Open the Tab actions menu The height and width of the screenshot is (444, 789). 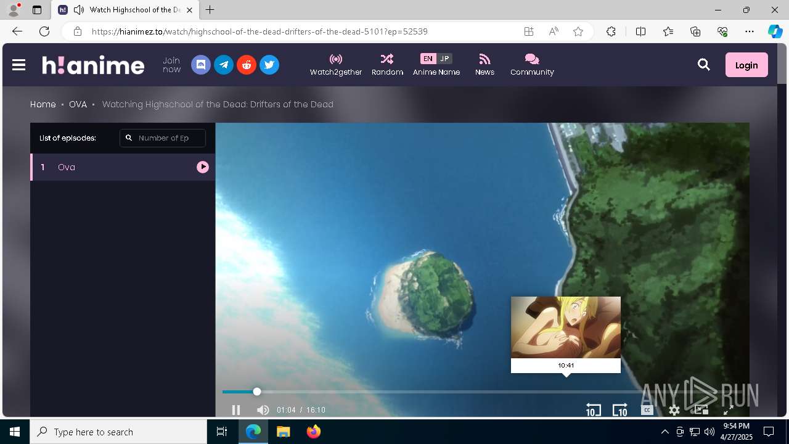pyautogui.click(x=37, y=10)
